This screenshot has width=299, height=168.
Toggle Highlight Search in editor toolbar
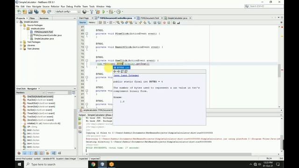(131, 23)
